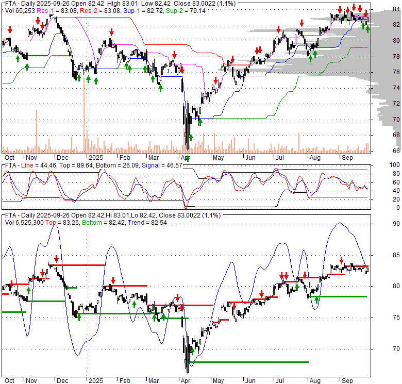402x384 pixels.
Task: Click the 75 label on the bottom chart axis
Action: pos(396,318)
